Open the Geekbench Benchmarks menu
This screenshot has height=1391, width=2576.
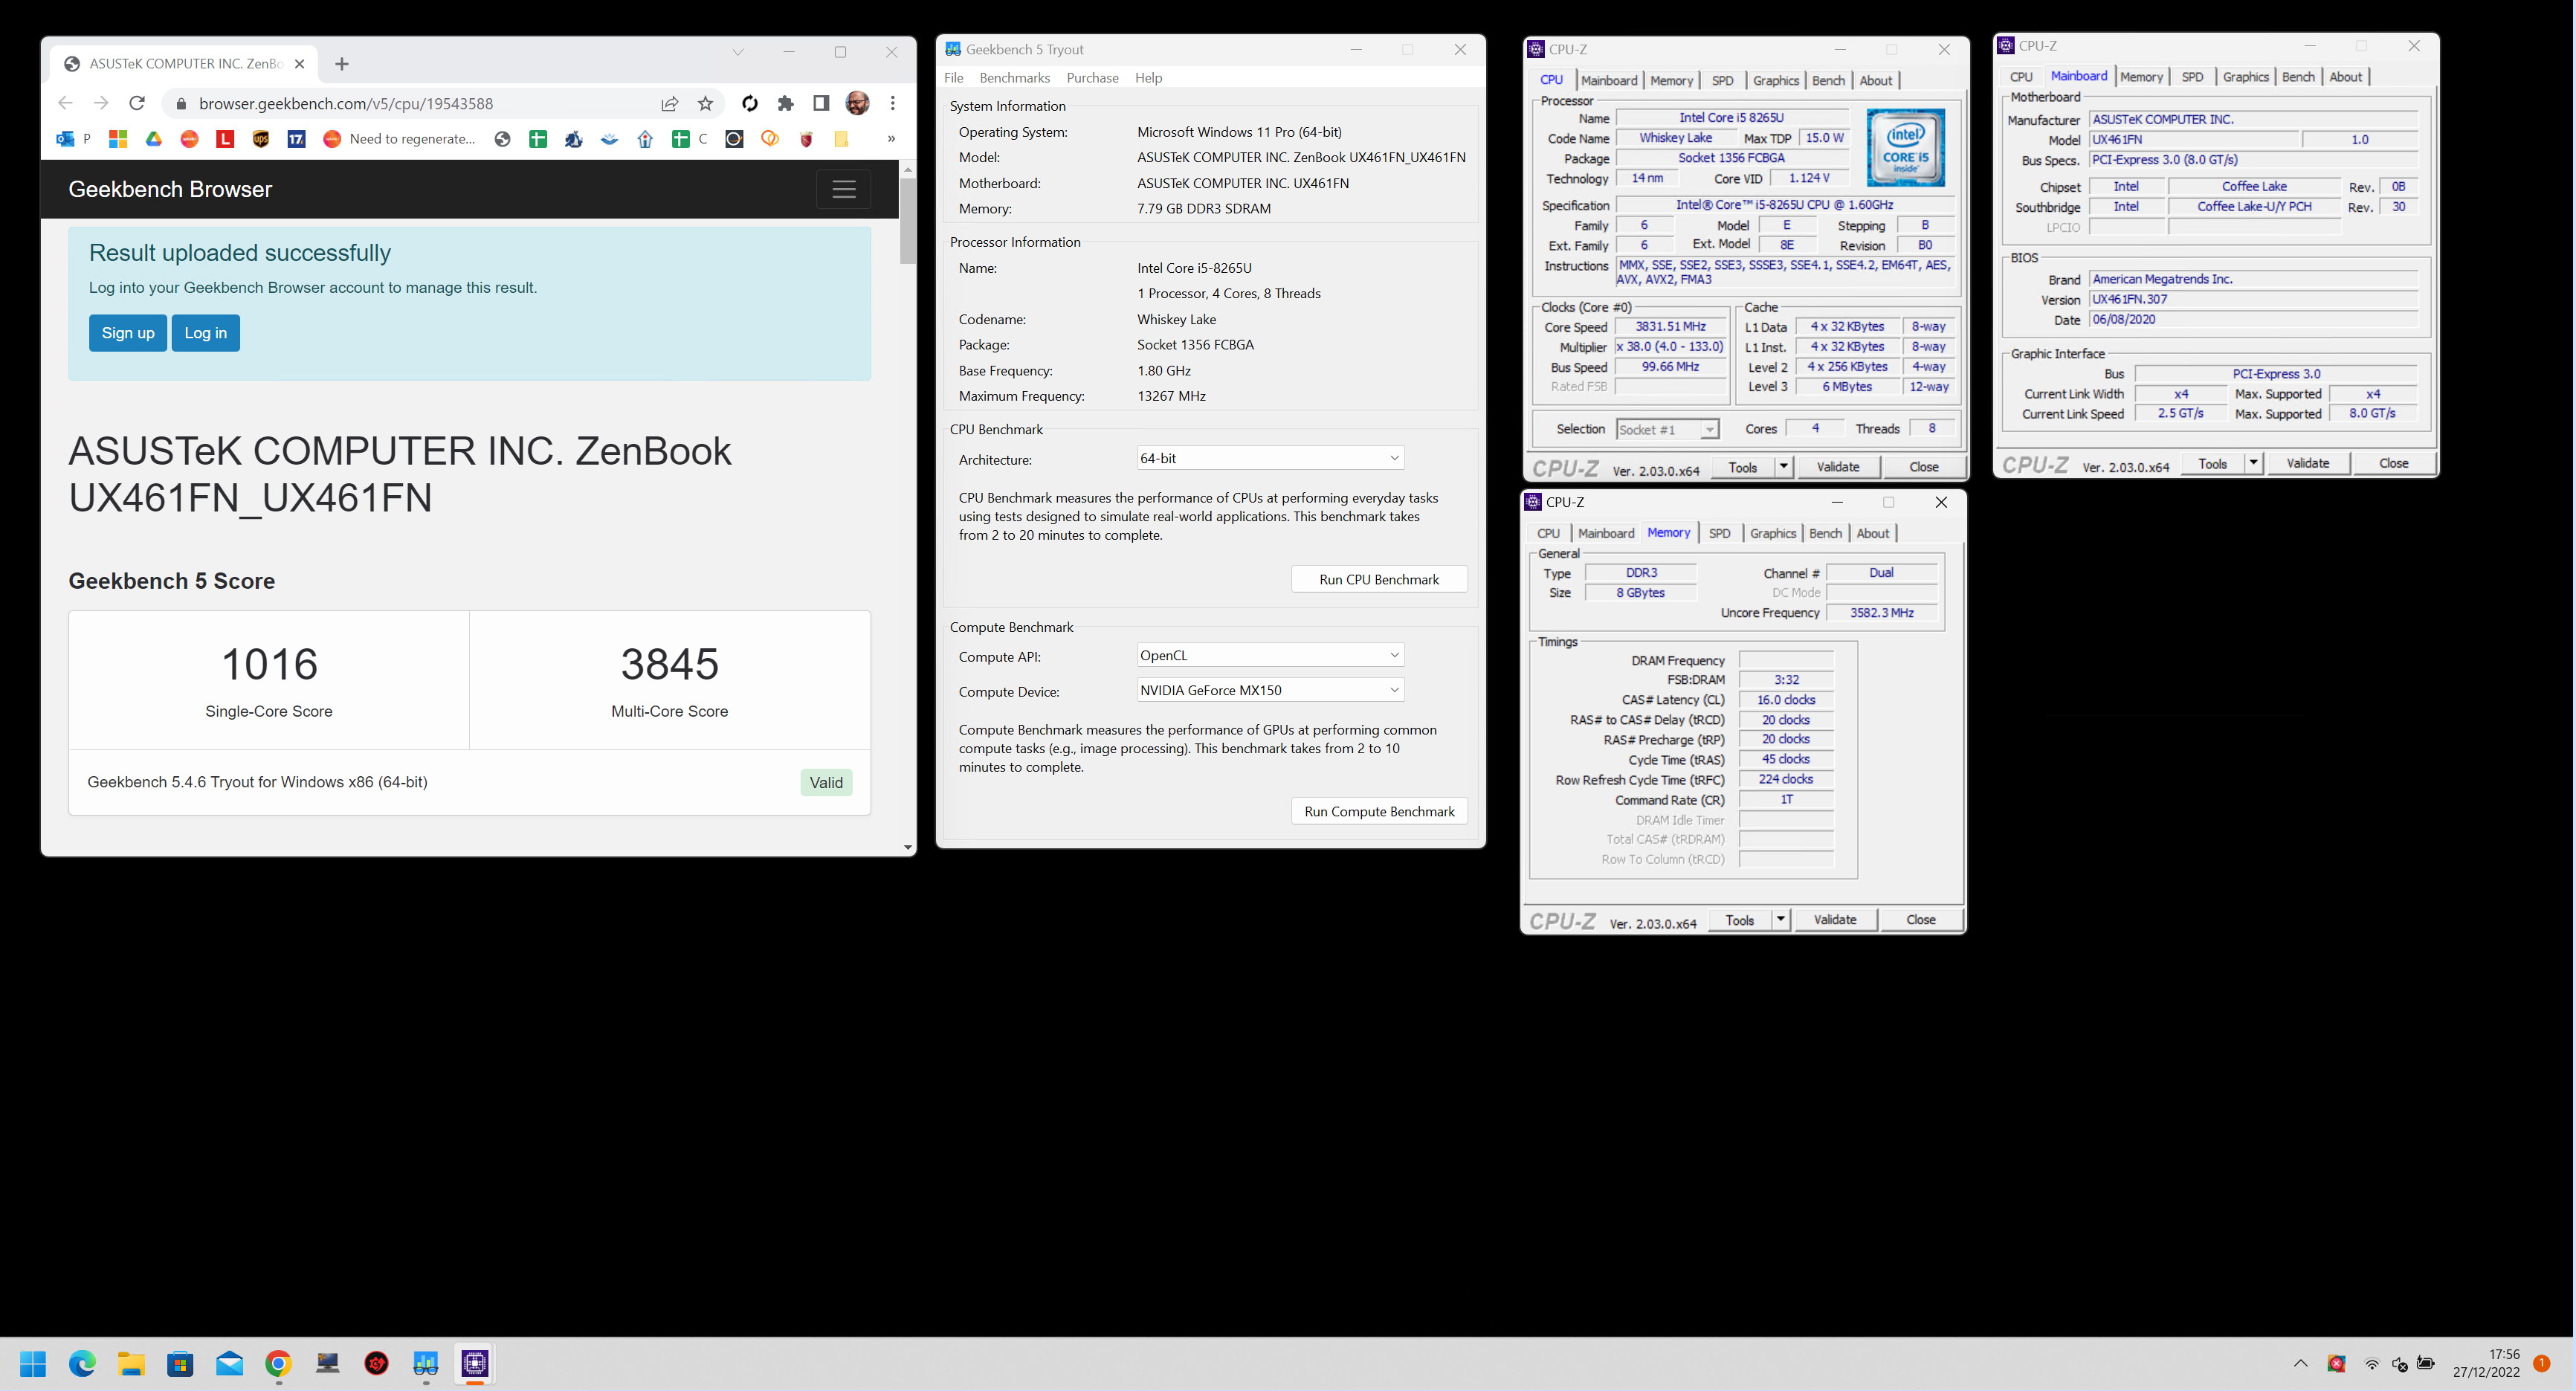pos(1014,78)
